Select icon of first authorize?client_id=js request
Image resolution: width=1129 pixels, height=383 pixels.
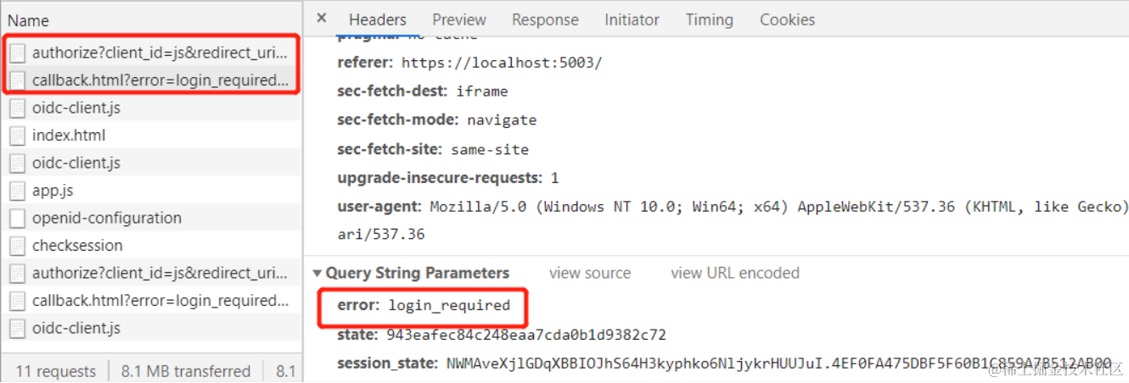point(17,53)
